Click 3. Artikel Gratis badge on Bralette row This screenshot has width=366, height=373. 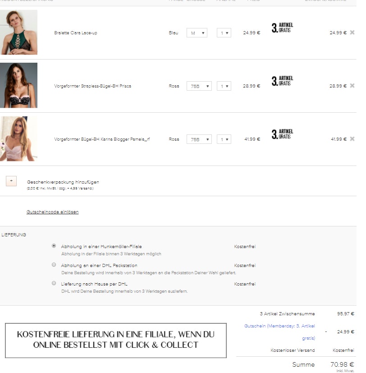click(x=282, y=28)
